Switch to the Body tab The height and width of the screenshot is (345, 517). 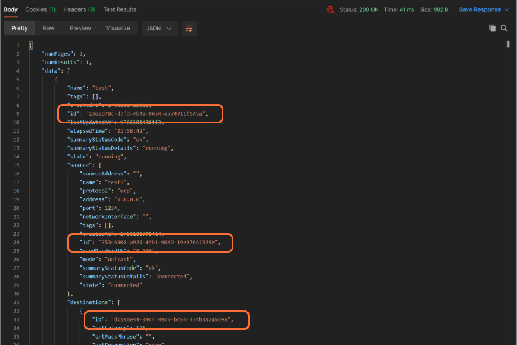point(11,9)
